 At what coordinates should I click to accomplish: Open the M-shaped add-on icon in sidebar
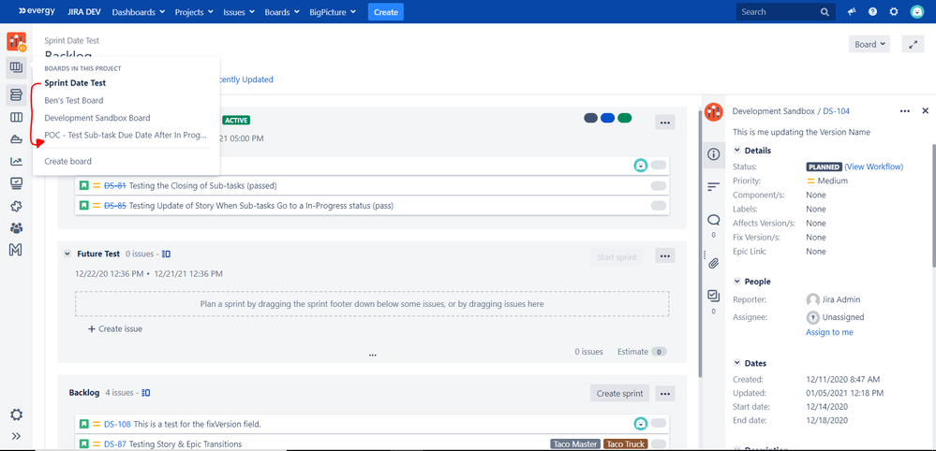point(16,250)
